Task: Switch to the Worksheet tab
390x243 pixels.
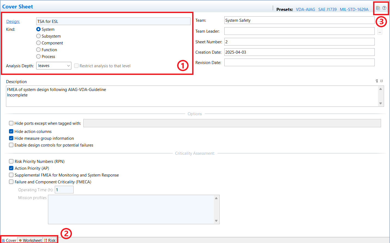Action: tap(30, 240)
